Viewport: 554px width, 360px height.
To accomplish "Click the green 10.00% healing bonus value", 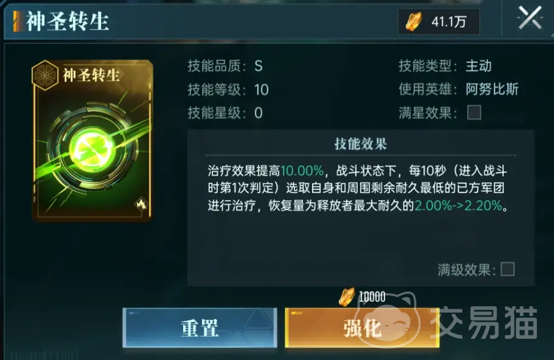I will point(302,171).
